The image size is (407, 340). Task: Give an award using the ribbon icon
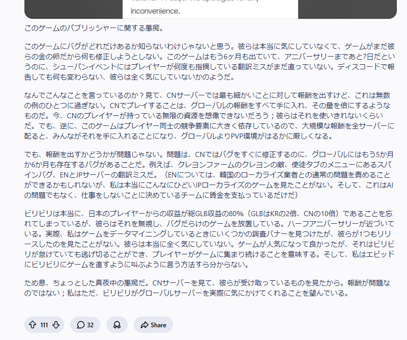(x=117, y=325)
